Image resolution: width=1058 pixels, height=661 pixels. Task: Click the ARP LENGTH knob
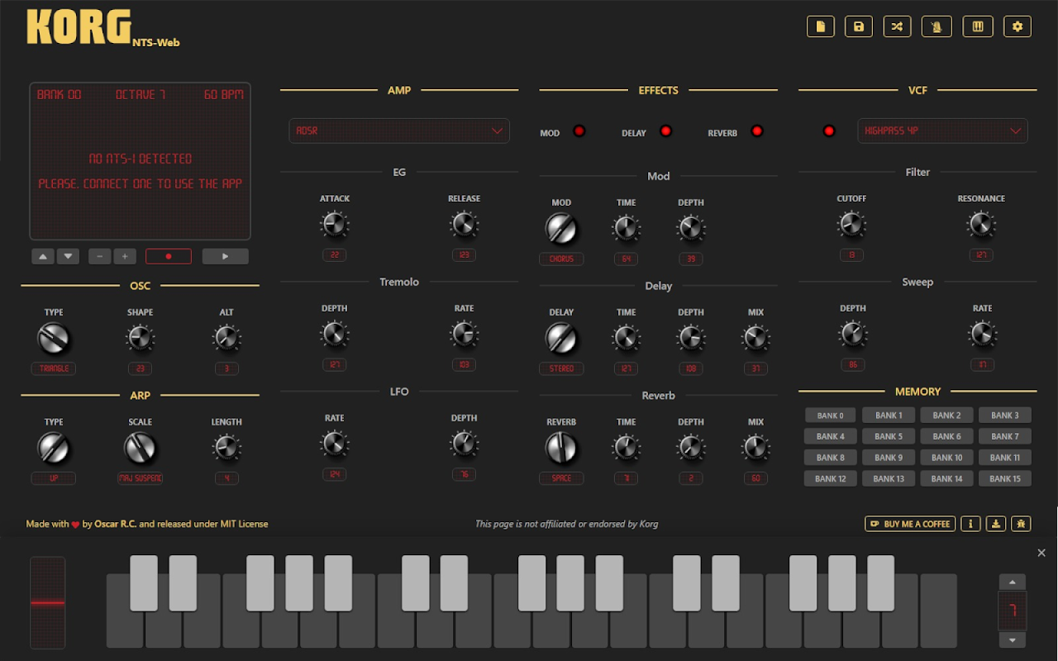226,448
